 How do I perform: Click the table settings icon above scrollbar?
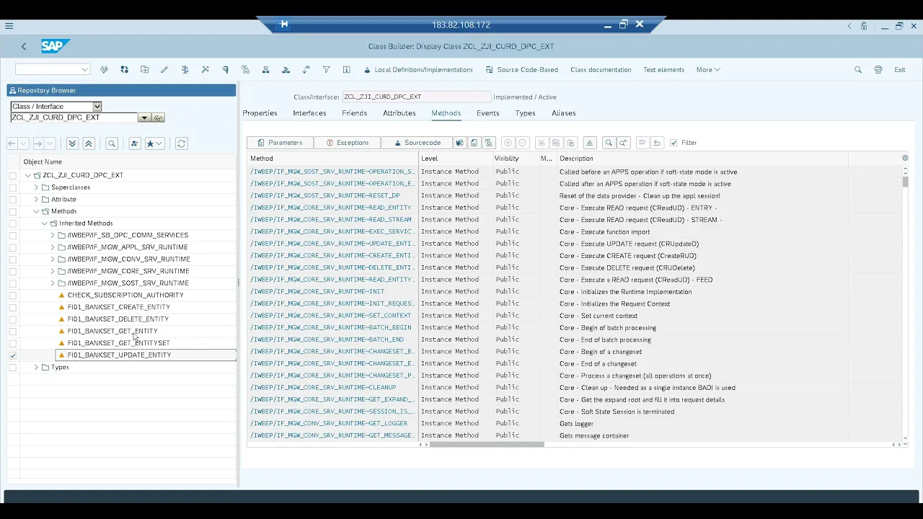click(x=905, y=158)
